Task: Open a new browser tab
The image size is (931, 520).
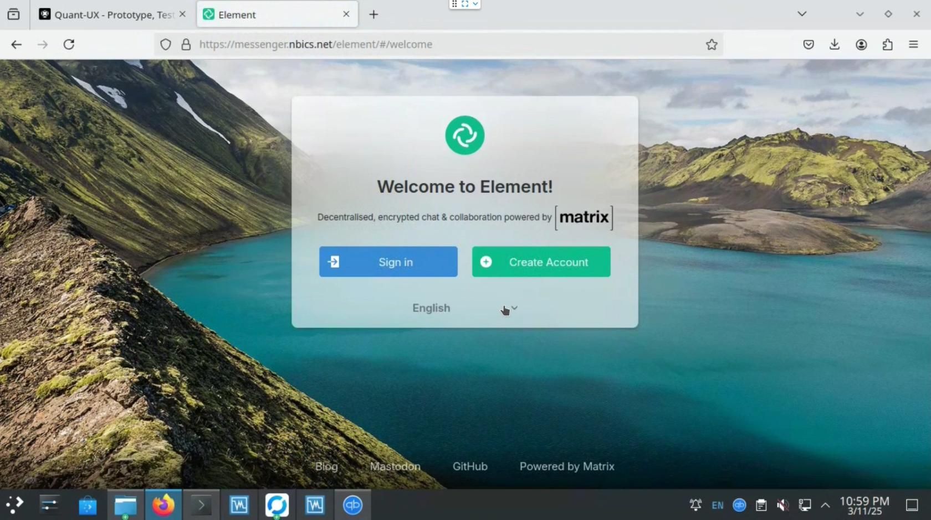Action: tap(374, 15)
